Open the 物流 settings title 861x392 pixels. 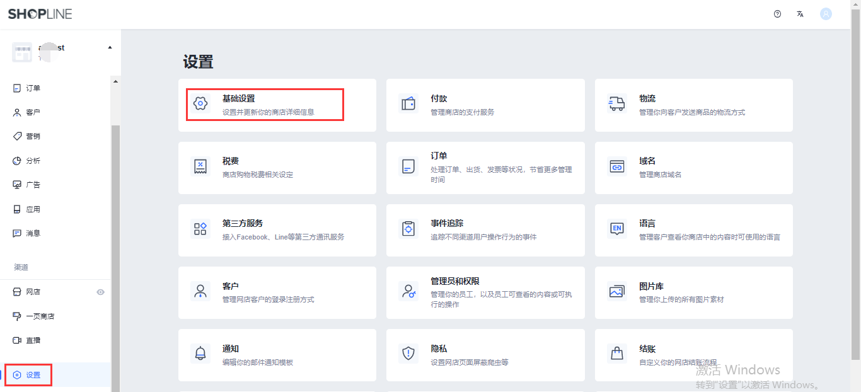[x=647, y=98]
